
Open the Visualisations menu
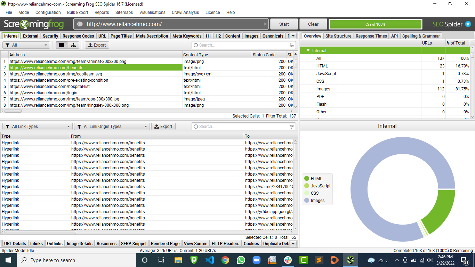tap(152, 12)
